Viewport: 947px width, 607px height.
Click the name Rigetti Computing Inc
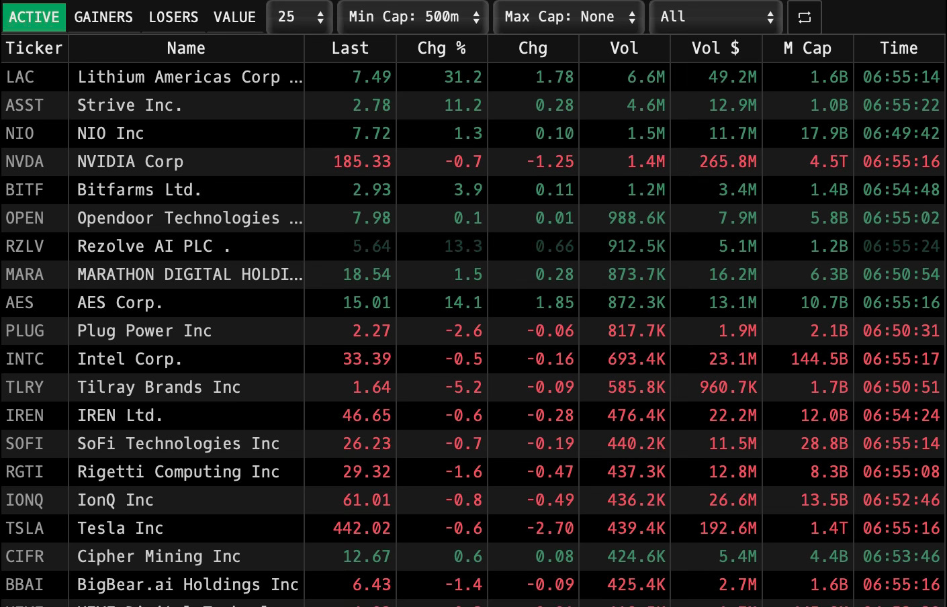[178, 472]
